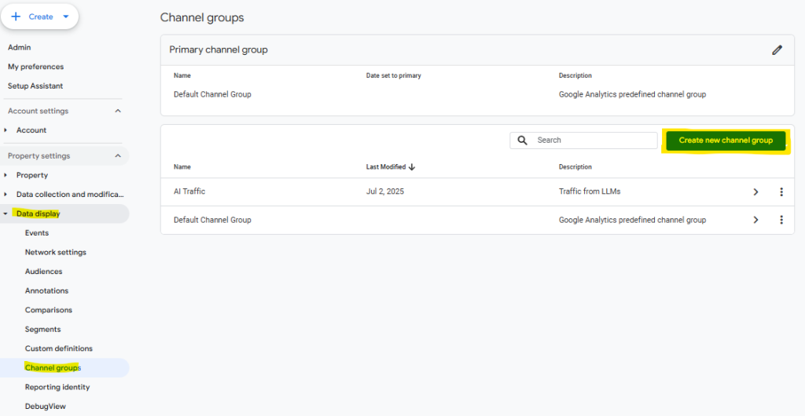The image size is (805, 416).
Task: Open Reporting identity page
Action: (57, 387)
